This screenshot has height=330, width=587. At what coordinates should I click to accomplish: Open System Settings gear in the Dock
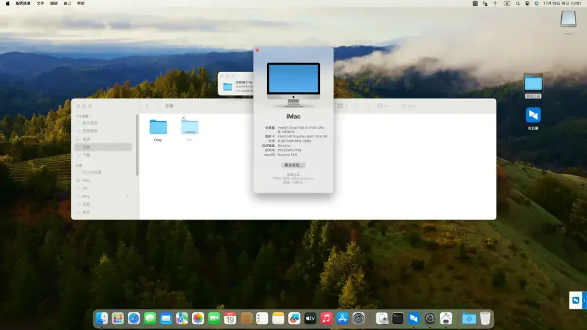click(x=359, y=319)
